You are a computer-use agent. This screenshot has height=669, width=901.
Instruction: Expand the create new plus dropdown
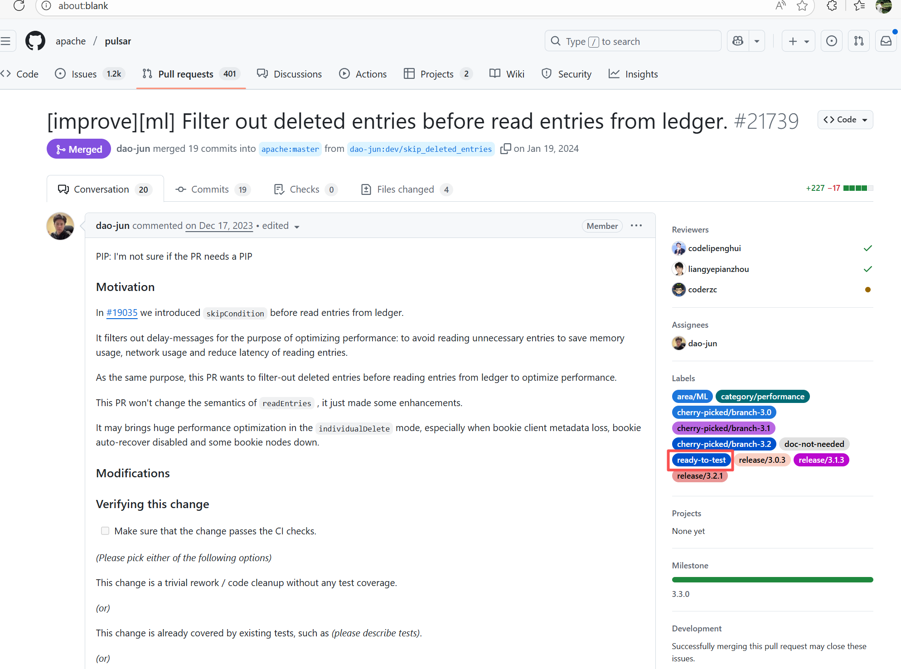(x=798, y=41)
